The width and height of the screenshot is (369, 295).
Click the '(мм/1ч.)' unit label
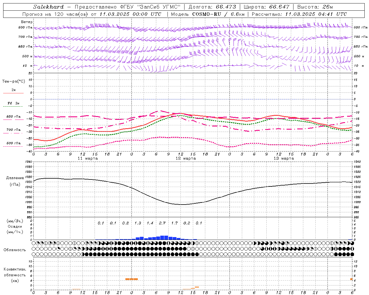(15, 232)
